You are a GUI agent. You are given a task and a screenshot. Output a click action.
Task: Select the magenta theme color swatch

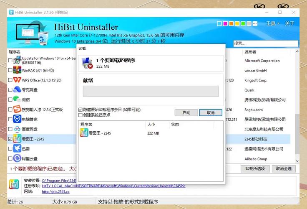coord(225,23)
